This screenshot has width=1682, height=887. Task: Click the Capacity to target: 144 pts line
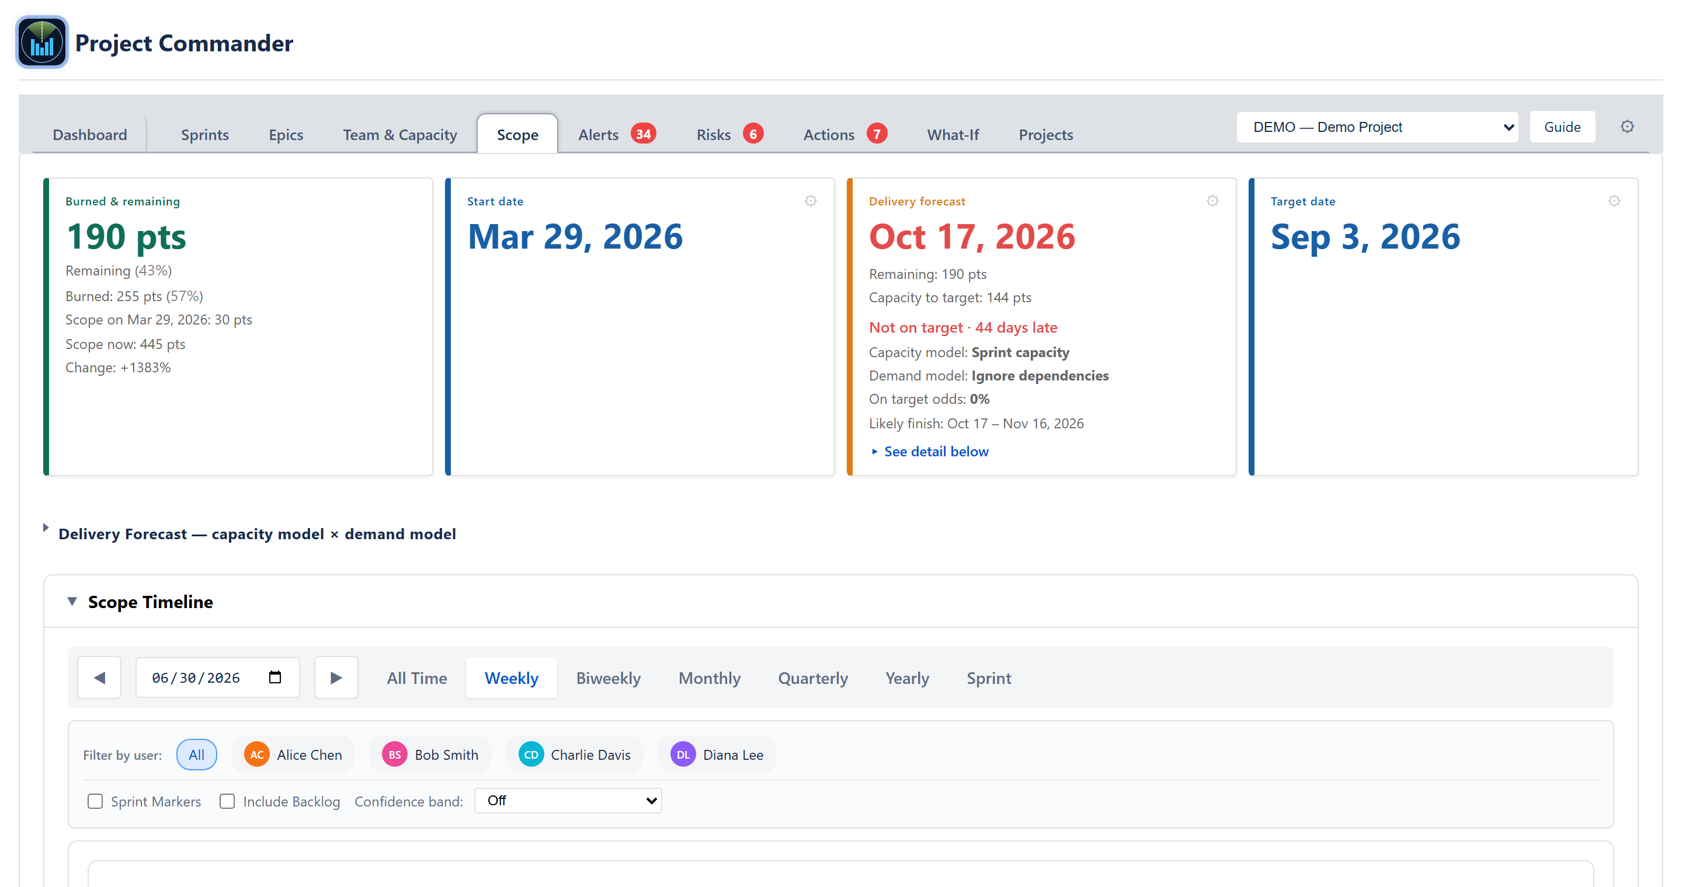pos(950,298)
